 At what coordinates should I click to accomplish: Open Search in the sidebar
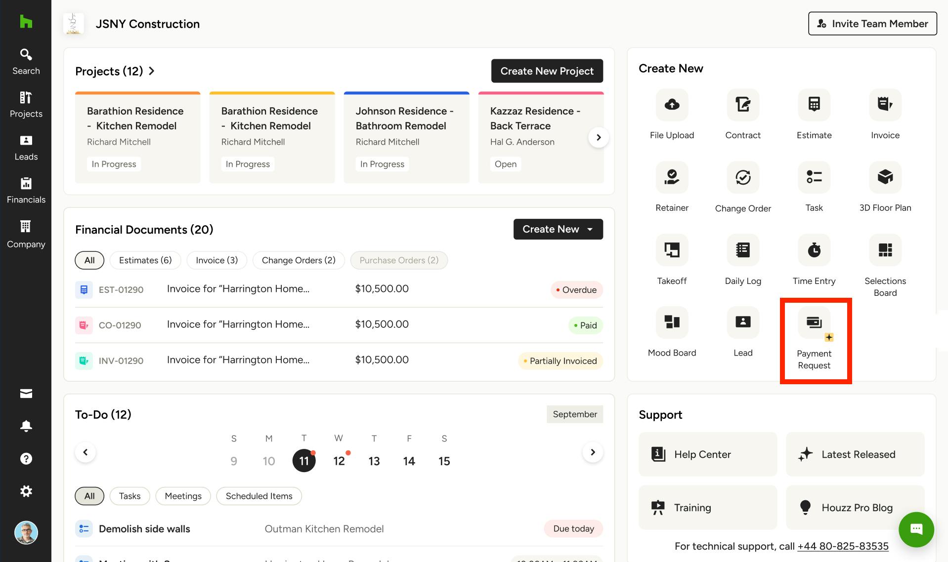tap(26, 62)
